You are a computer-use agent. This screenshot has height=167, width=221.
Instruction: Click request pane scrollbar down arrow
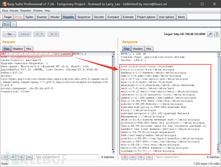click(x=114, y=152)
